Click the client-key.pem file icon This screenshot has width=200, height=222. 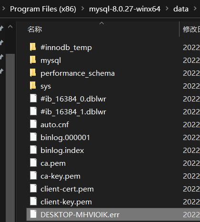tap(33, 202)
